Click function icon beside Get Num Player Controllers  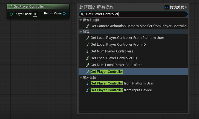pos(88,51)
